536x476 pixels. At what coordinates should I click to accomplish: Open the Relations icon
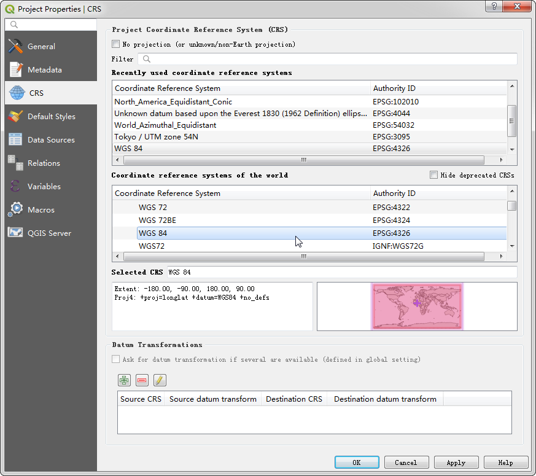[15, 163]
